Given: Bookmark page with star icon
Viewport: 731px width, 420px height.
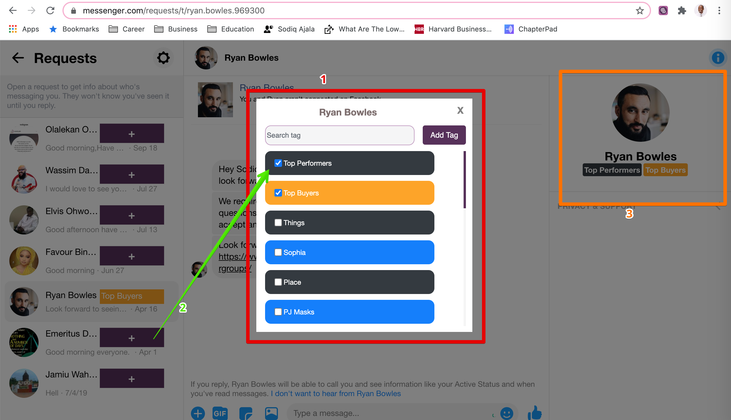Looking at the screenshot, I should pos(640,11).
